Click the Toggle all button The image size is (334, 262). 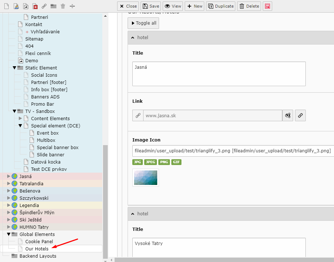[x=143, y=23]
